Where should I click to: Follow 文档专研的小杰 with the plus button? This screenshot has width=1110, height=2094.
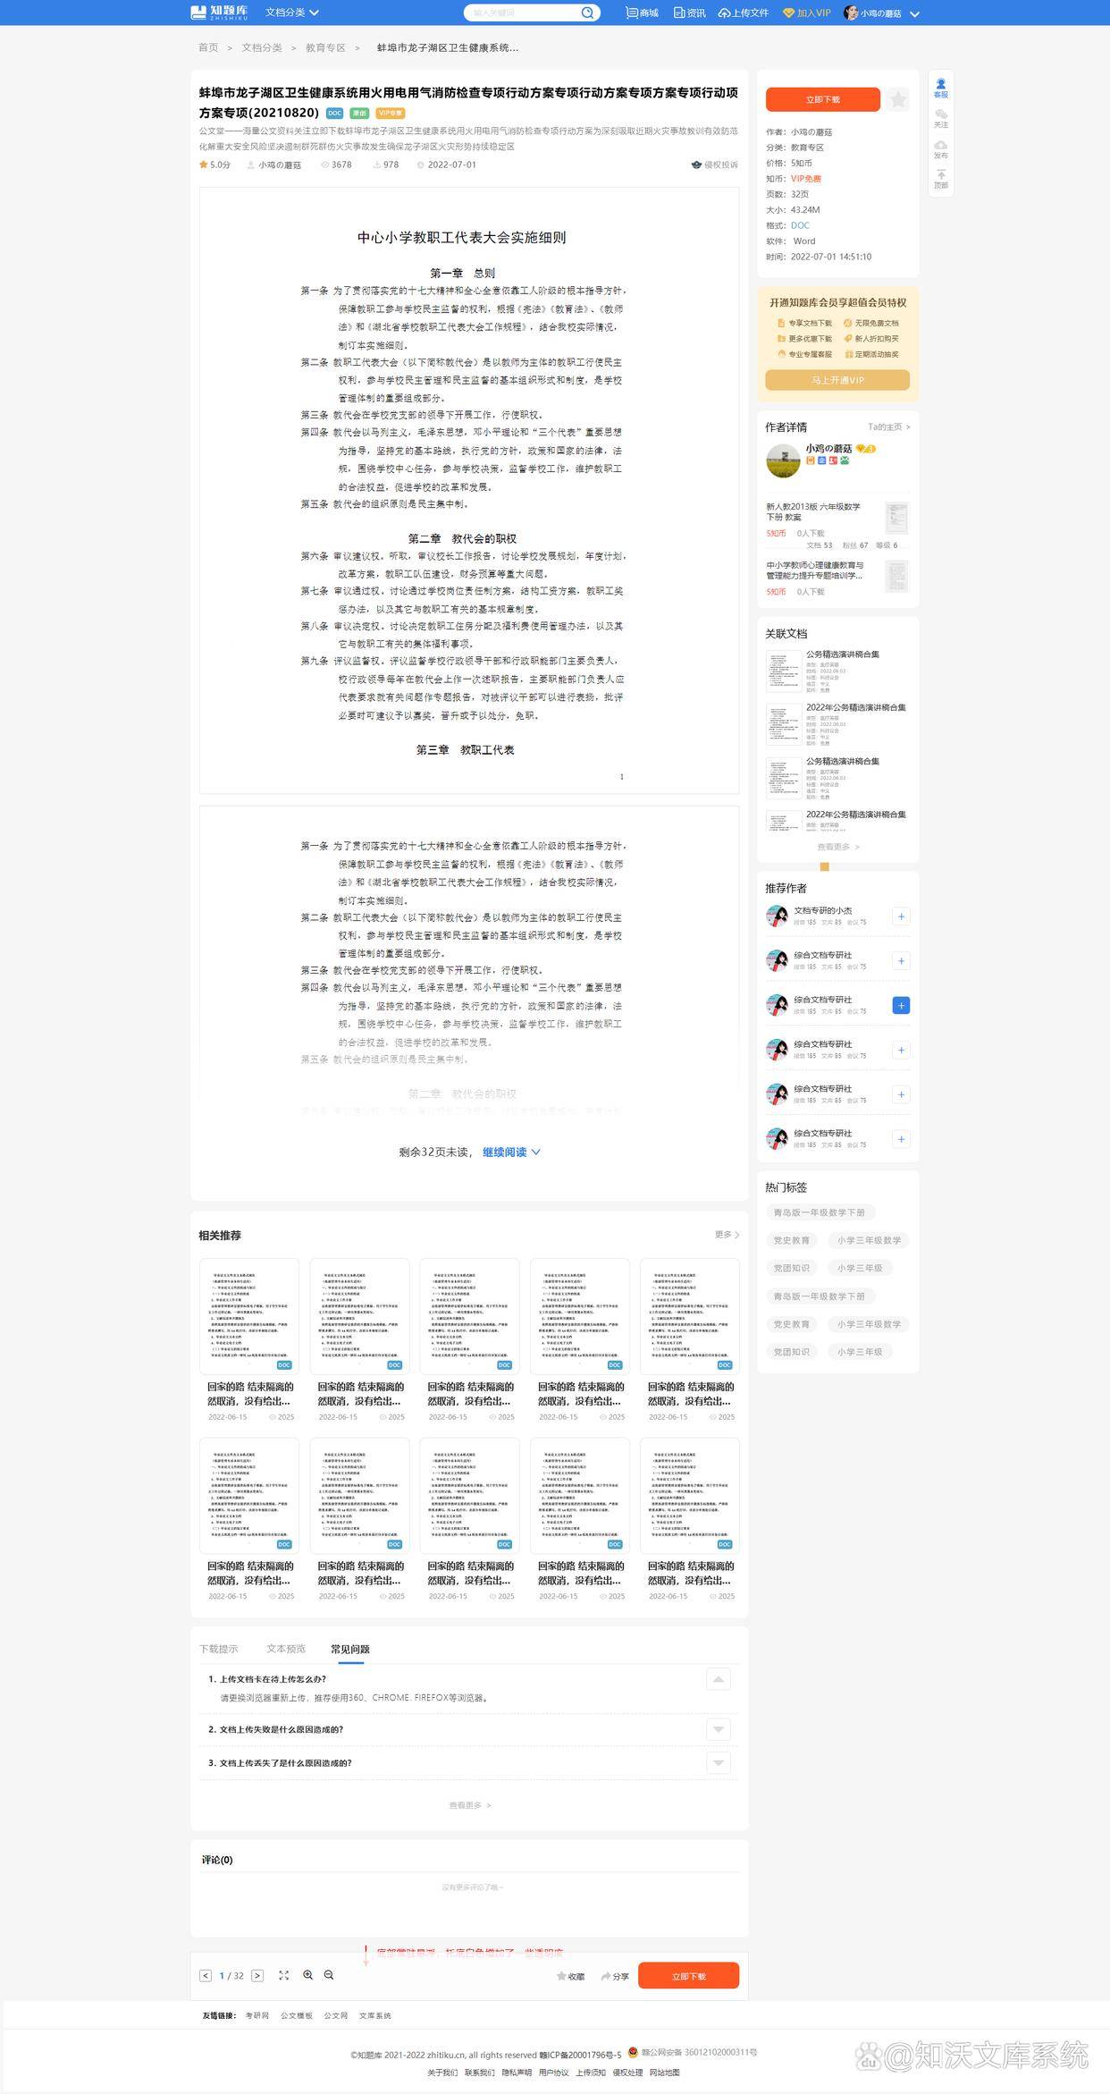pyautogui.click(x=901, y=916)
